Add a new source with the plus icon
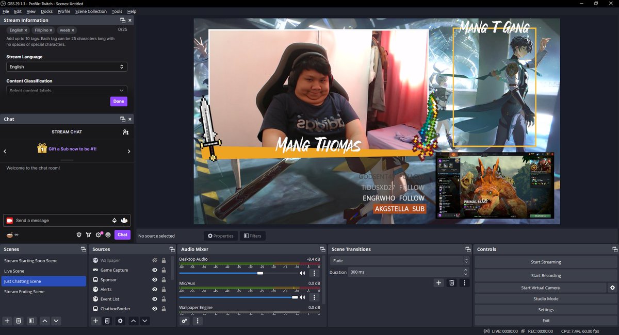The width and height of the screenshot is (619, 335). tap(96, 321)
